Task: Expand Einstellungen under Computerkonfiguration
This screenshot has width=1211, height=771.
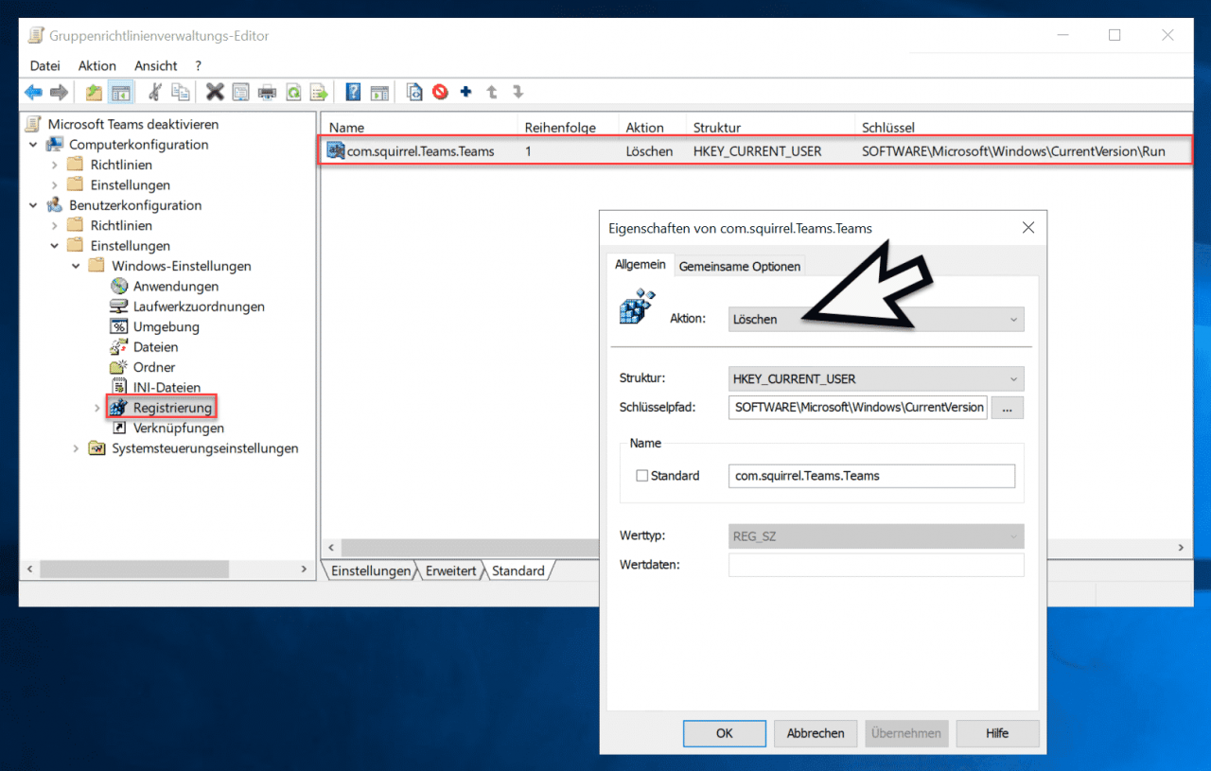Action: [x=54, y=184]
